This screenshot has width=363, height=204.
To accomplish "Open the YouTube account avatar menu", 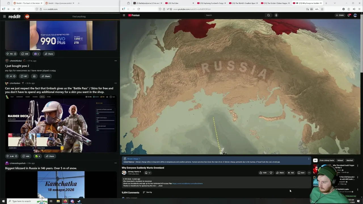I will click(355, 15).
